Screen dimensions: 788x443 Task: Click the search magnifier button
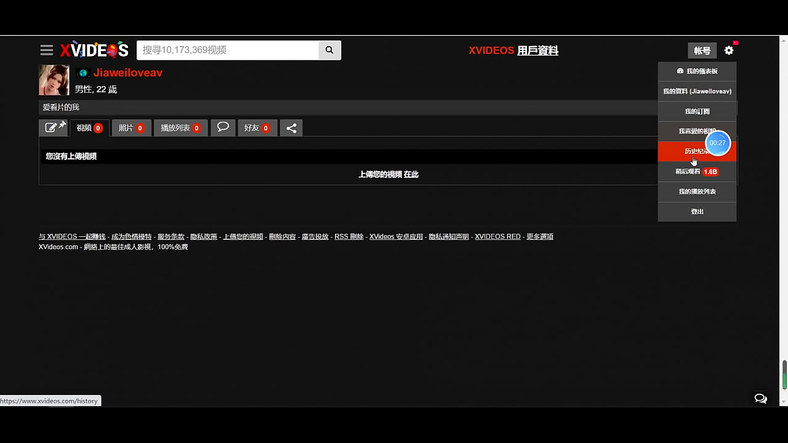(x=329, y=50)
